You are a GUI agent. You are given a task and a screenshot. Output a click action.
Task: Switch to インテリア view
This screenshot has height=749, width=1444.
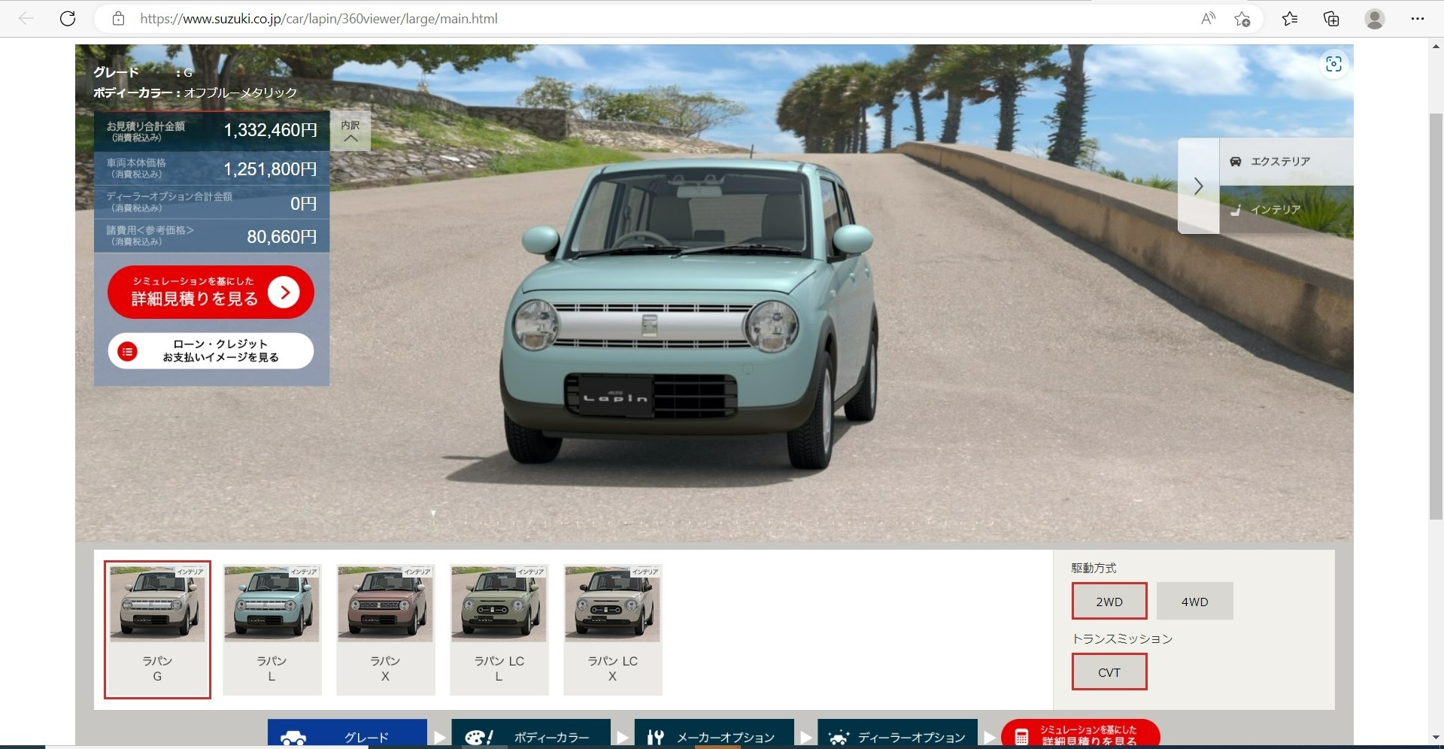(x=1286, y=210)
